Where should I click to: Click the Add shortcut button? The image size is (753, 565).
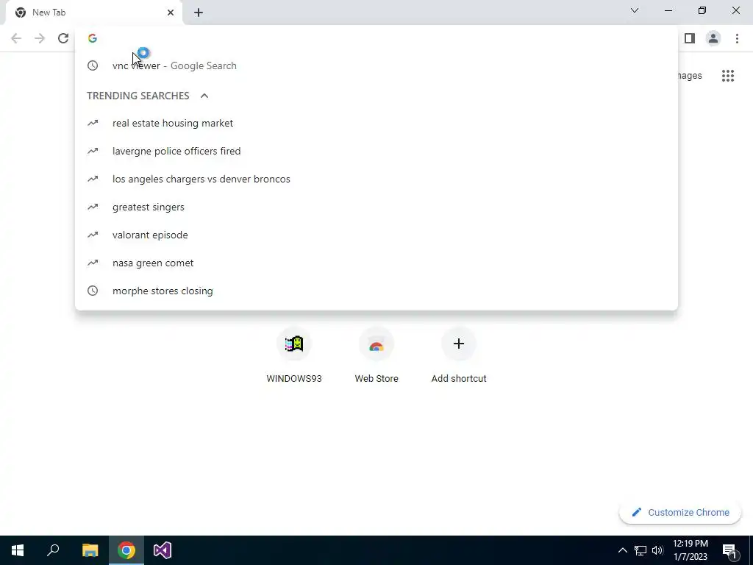coord(459,356)
